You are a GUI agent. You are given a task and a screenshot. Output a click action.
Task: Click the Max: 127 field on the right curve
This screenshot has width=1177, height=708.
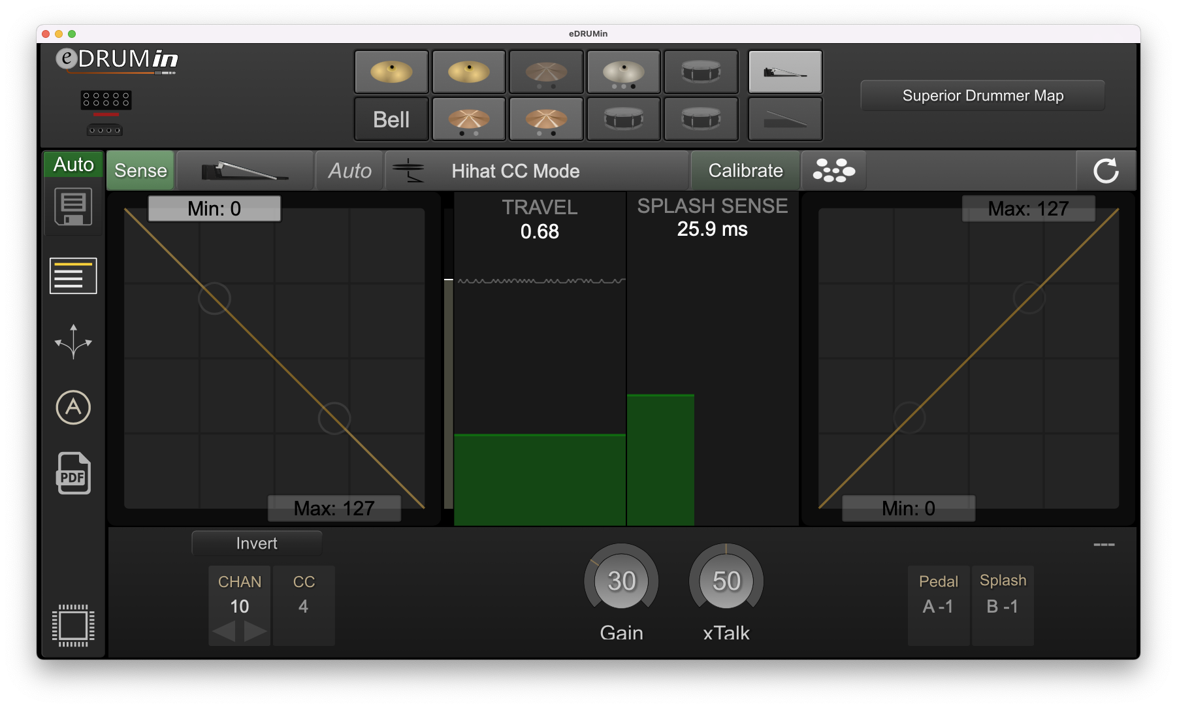tap(1028, 208)
